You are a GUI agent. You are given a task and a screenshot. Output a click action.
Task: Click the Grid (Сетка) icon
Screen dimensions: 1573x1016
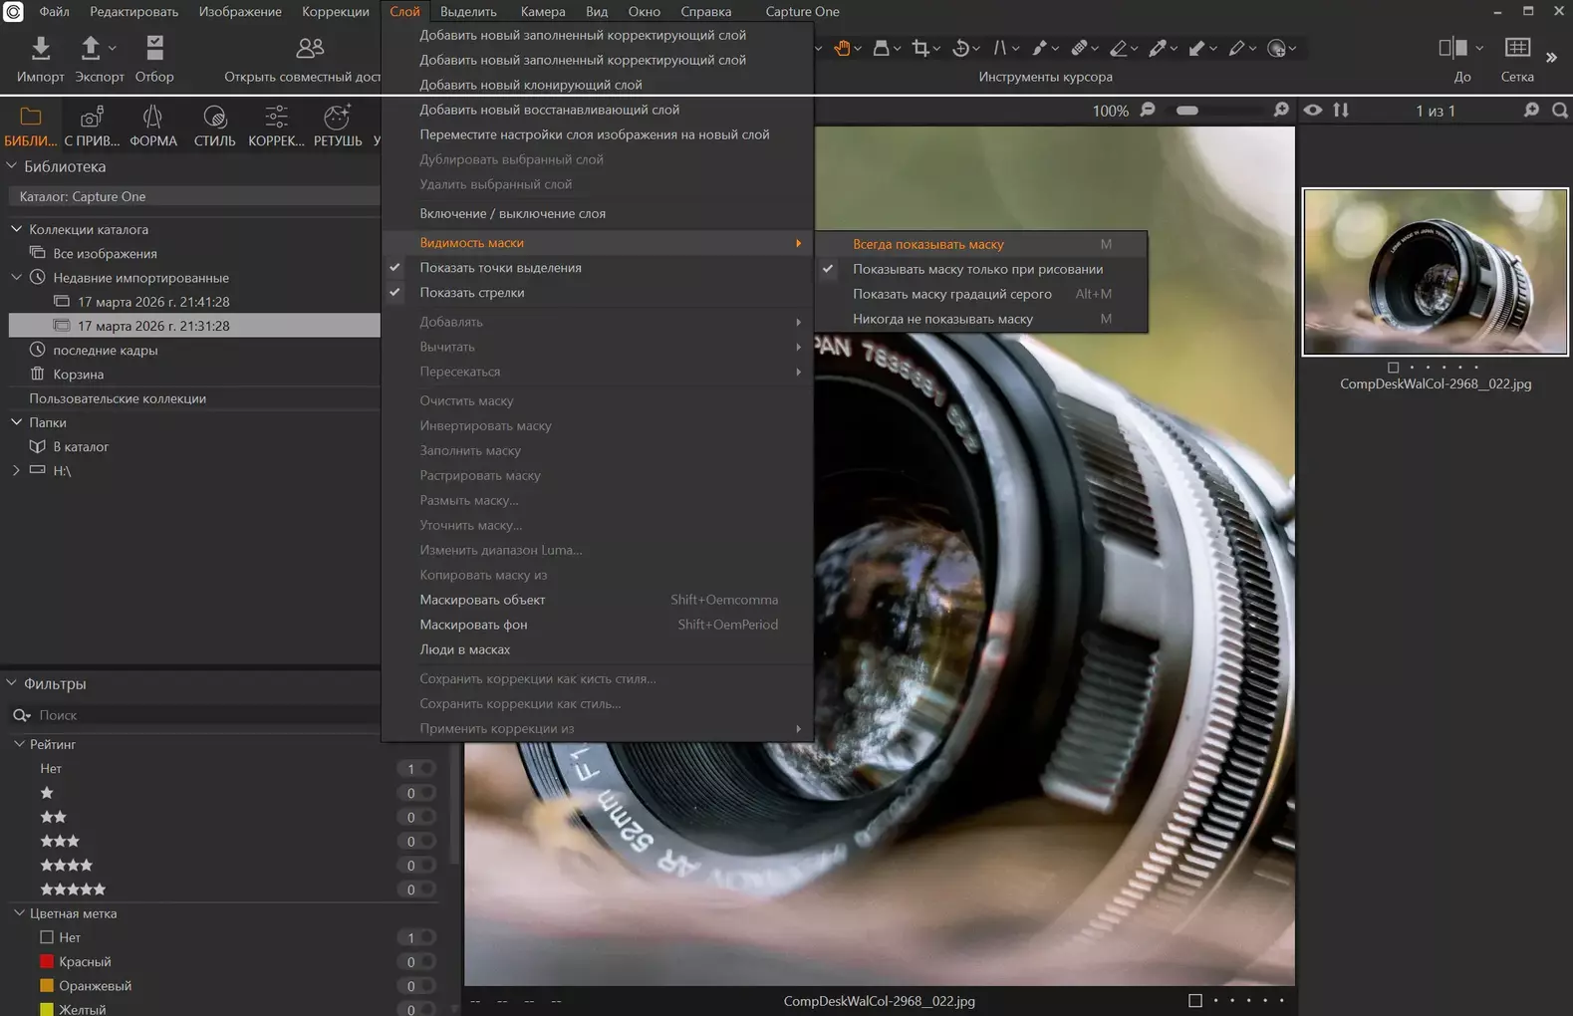(1516, 49)
